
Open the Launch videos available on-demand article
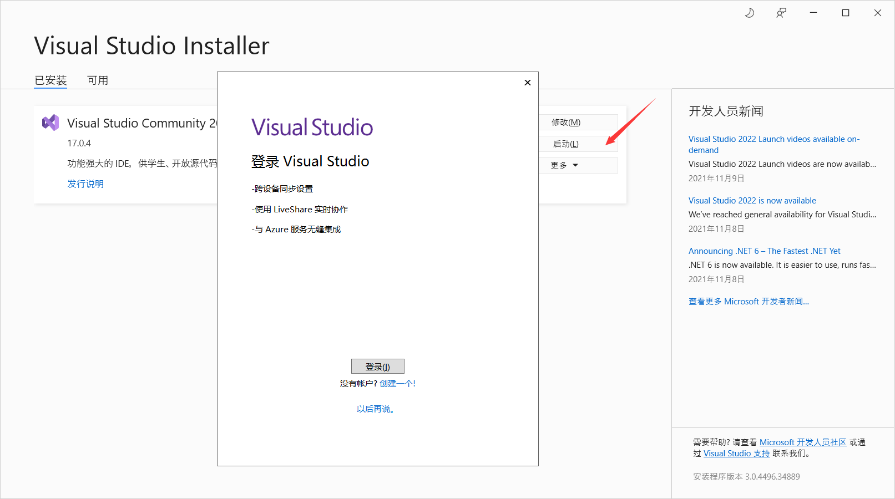coord(773,145)
